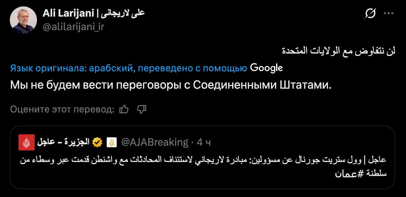Click Ali Larijani's profile avatar
The width and height of the screenshot is (406, 197).
[x=23, y=20]
